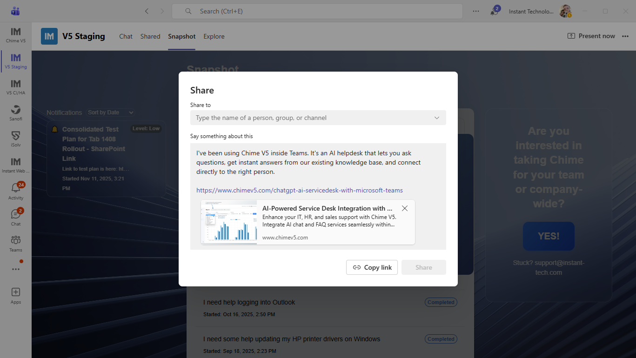Open the Teams icon in sidebar
This screenshot has width=636, height=358.
[x=16, y=243]
